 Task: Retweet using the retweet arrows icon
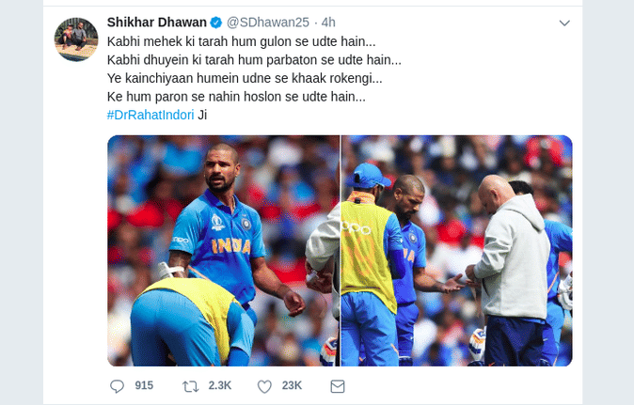(x=190, y=386)
